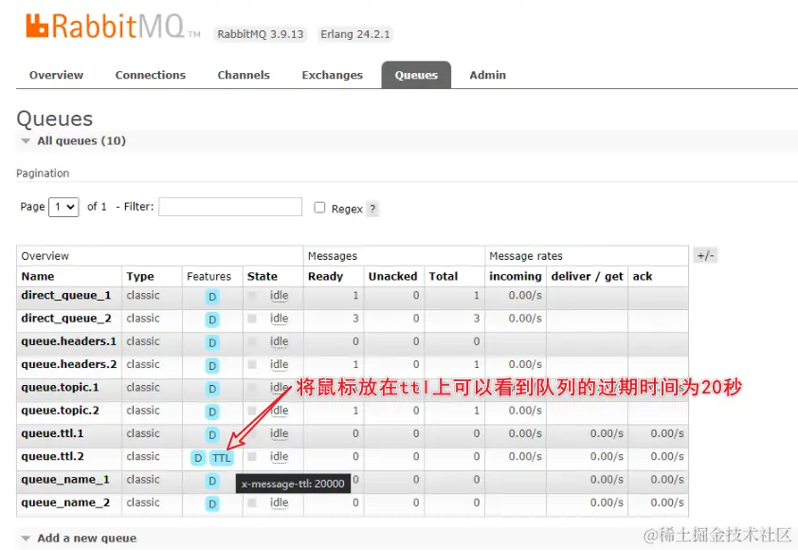
Task: Go to the Exchanges tab
Action: click(x=332, y=75)
